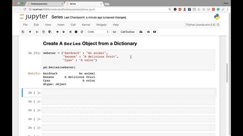Screen dimensions: 243x136
Task: Bookmark page with star icon
Action: click(x=204, y=9)
